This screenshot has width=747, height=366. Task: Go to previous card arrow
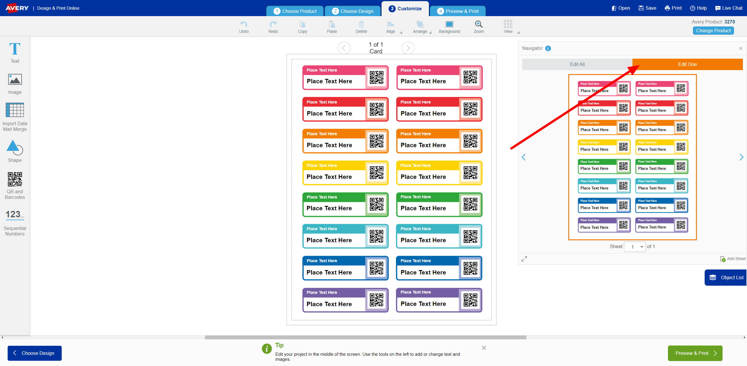[x=344, y=48]
